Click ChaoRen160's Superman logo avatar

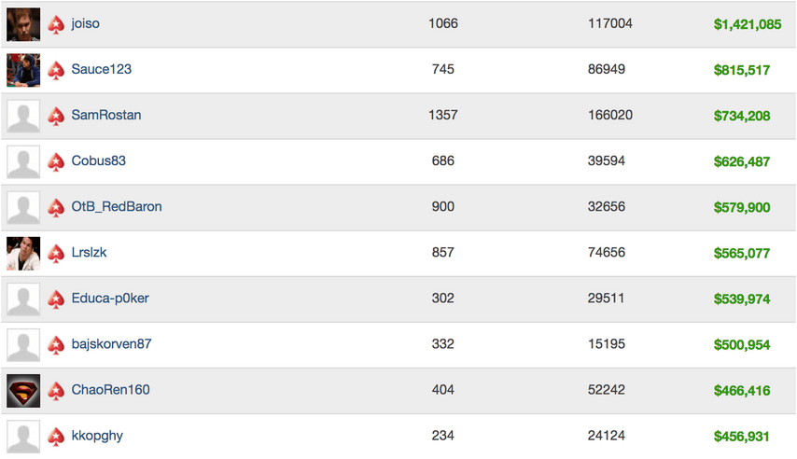coord(23,390)
